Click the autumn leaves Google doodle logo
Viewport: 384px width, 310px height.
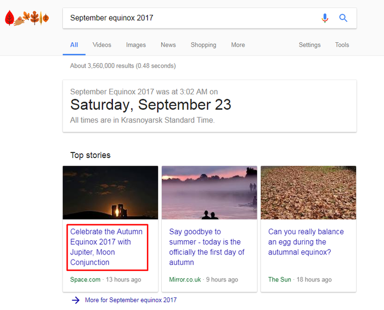tap(27, 19)
